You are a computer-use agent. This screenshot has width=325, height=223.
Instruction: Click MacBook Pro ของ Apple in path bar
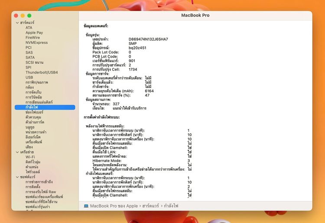point(114,206)
